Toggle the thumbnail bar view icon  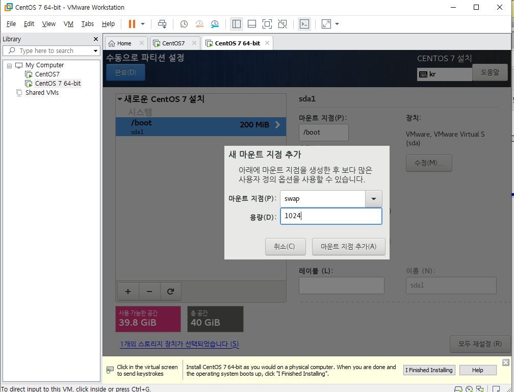pos(252,24)
